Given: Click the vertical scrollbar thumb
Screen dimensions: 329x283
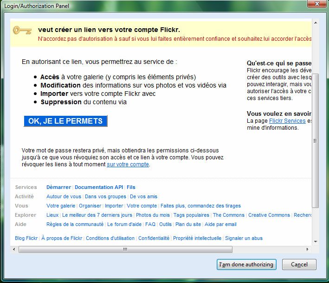Looking at the screenshot, I should tap(316, 141).
